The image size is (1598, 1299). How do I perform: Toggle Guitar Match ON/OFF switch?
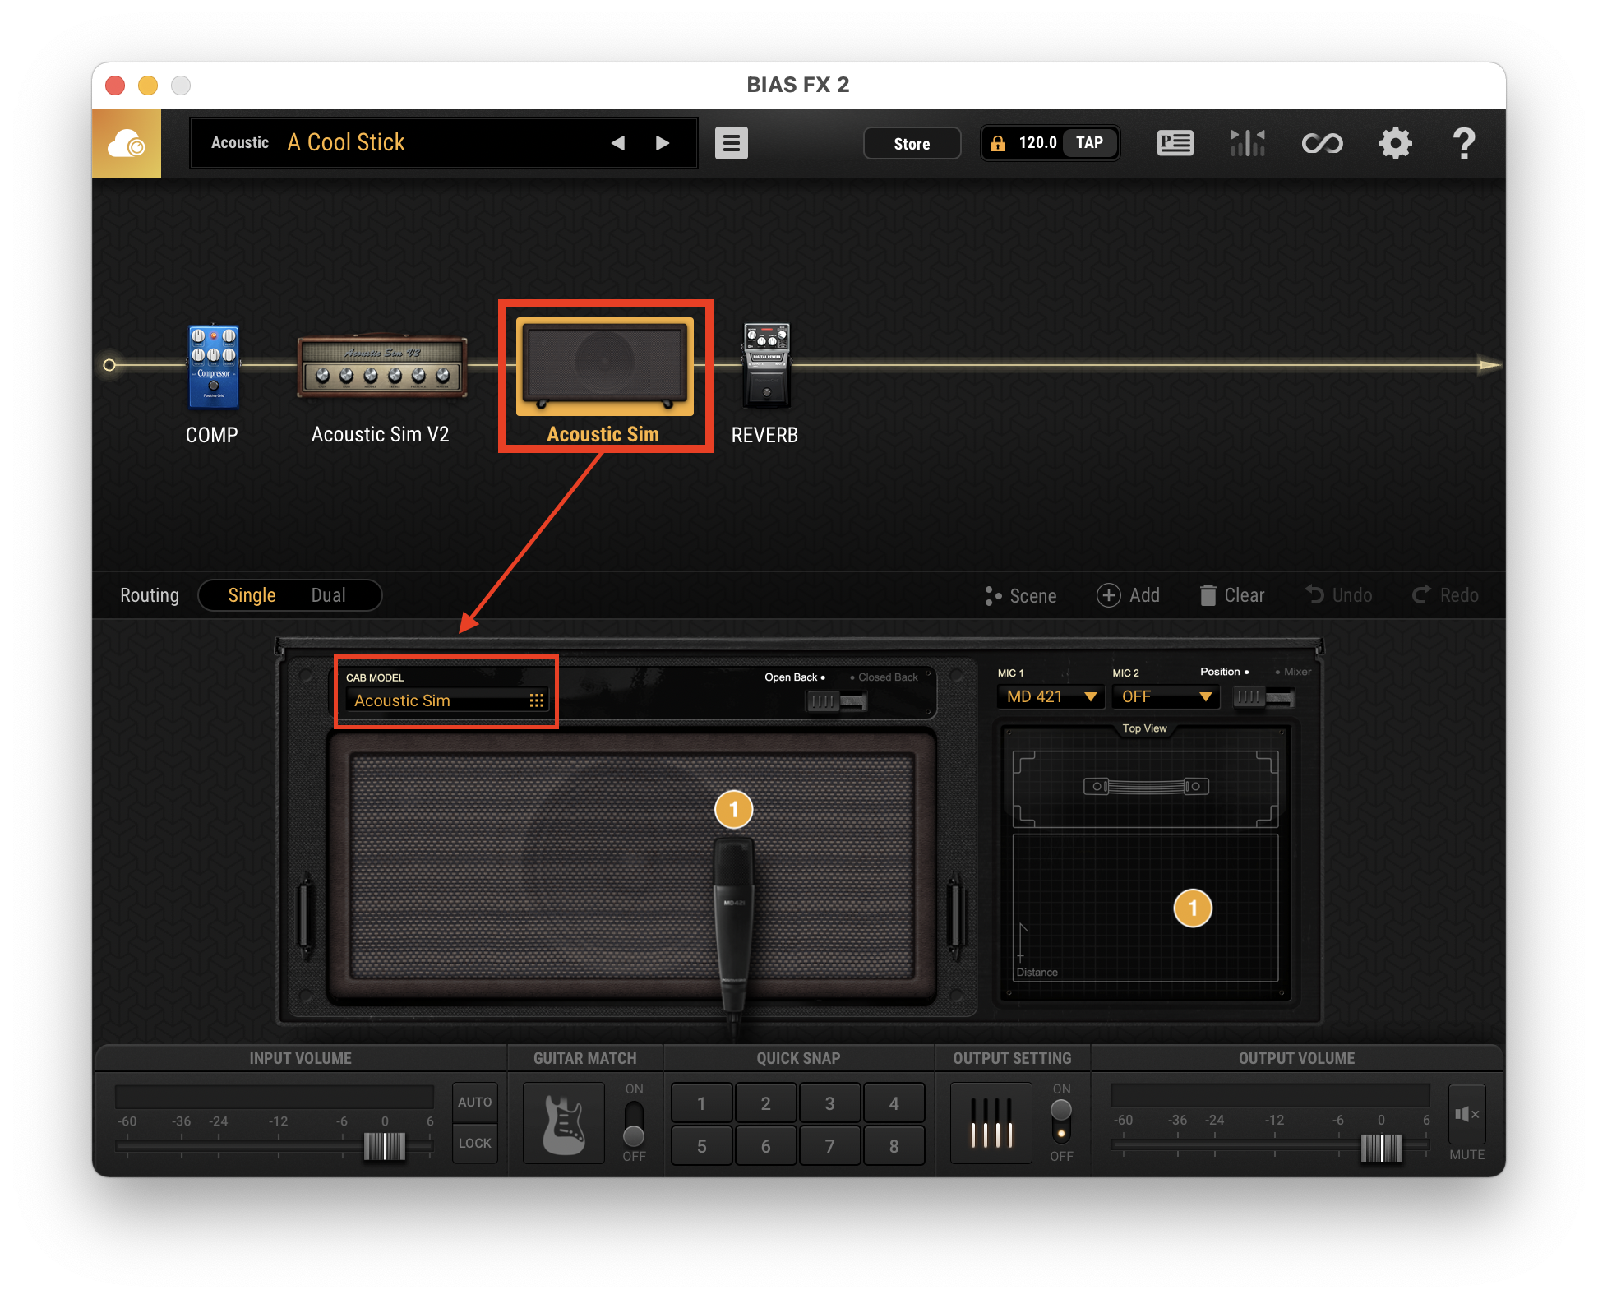[634, 1123]
